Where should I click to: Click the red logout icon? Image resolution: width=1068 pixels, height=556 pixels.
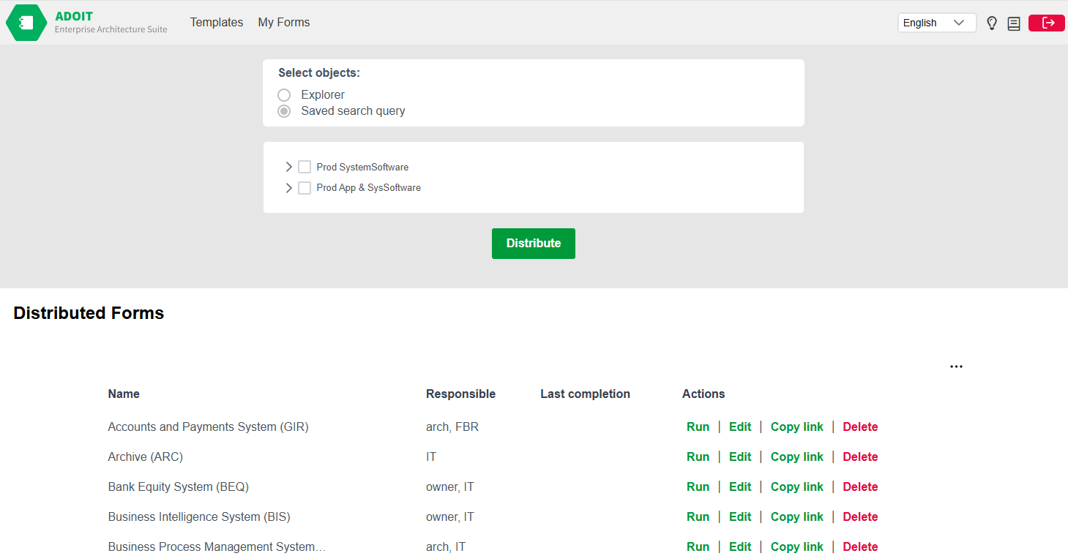pos(1047,23)
